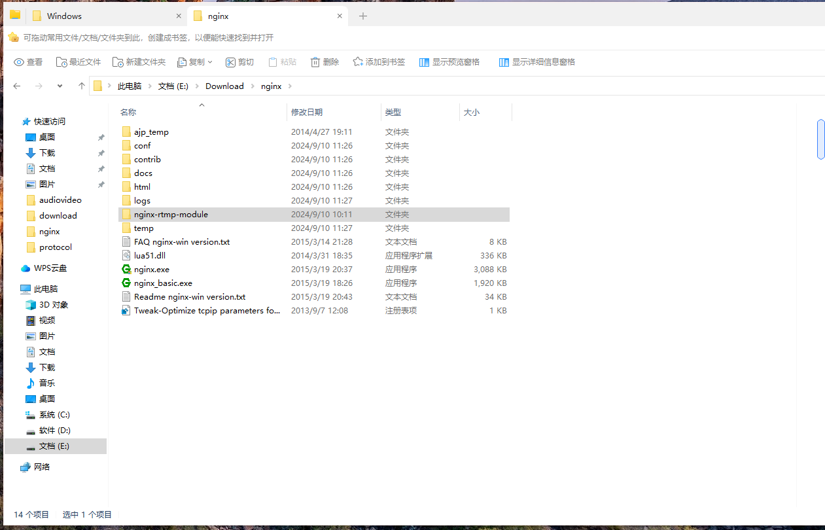Viewport: 825px width, 530px height.
Task: Select Readme nginx-win version.txt file
Action: (314, 296)
